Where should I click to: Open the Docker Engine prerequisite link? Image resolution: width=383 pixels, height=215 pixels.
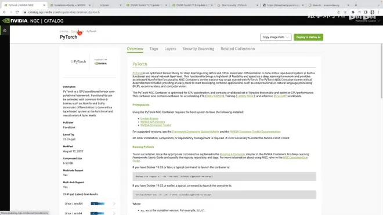(149, 119)
